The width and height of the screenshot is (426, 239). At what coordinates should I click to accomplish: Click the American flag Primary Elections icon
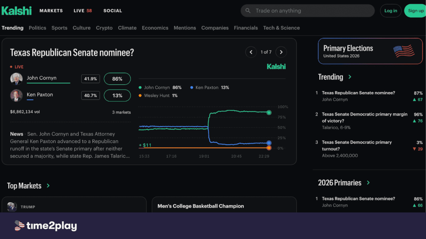coord(404,51)
